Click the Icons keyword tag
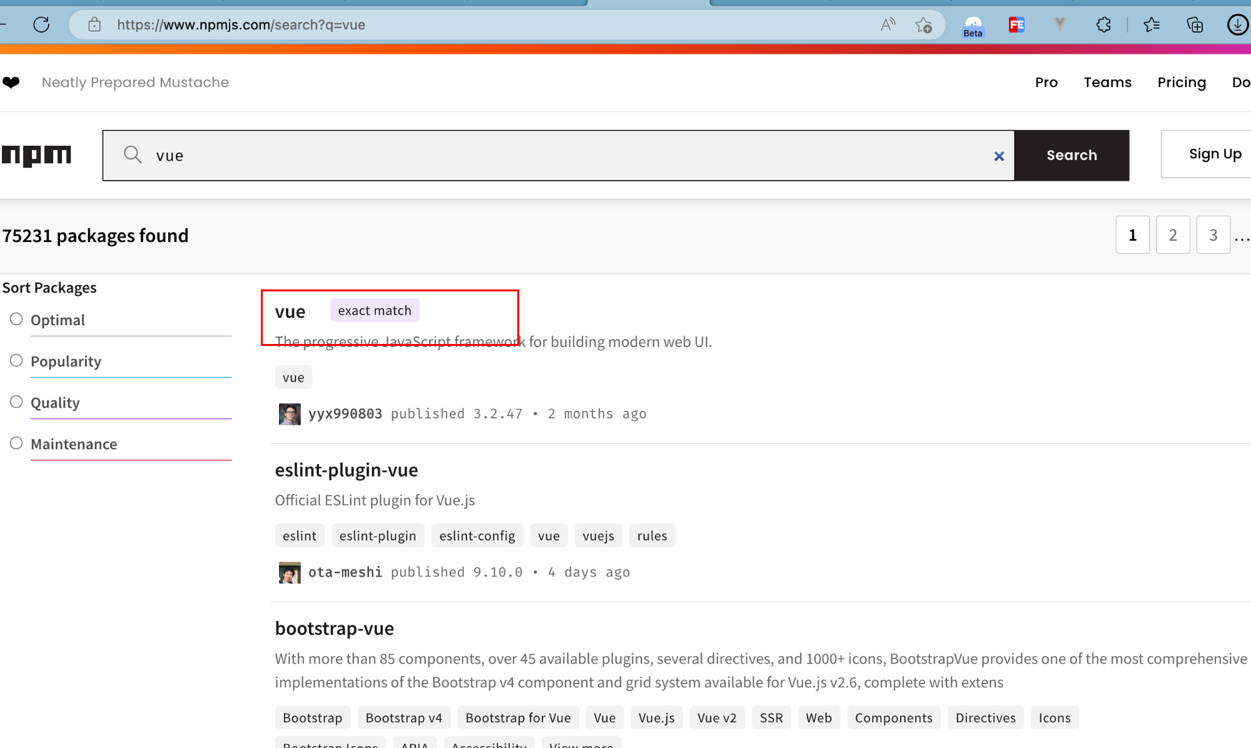The width and height of the screenshot is (1251, 748). pos(1055,718)
